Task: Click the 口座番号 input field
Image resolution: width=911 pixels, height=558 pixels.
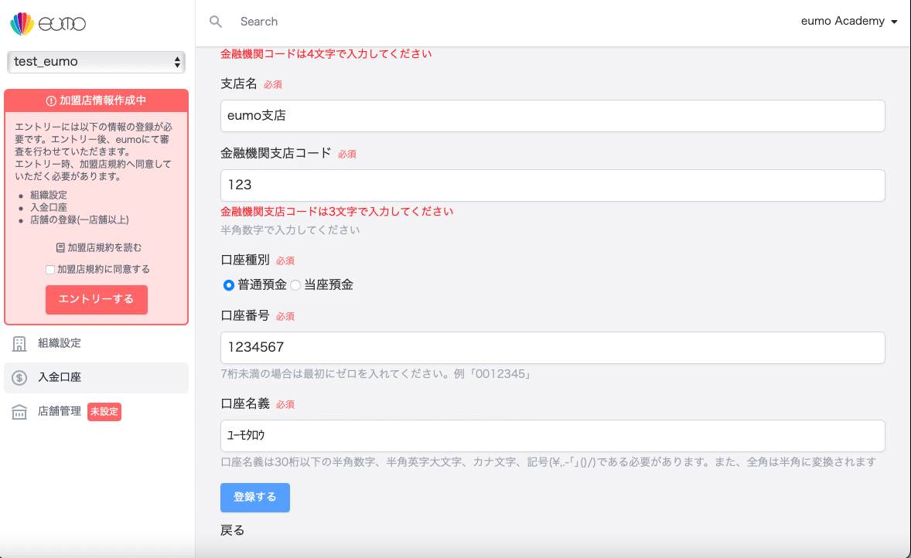Action: point(552,348)
